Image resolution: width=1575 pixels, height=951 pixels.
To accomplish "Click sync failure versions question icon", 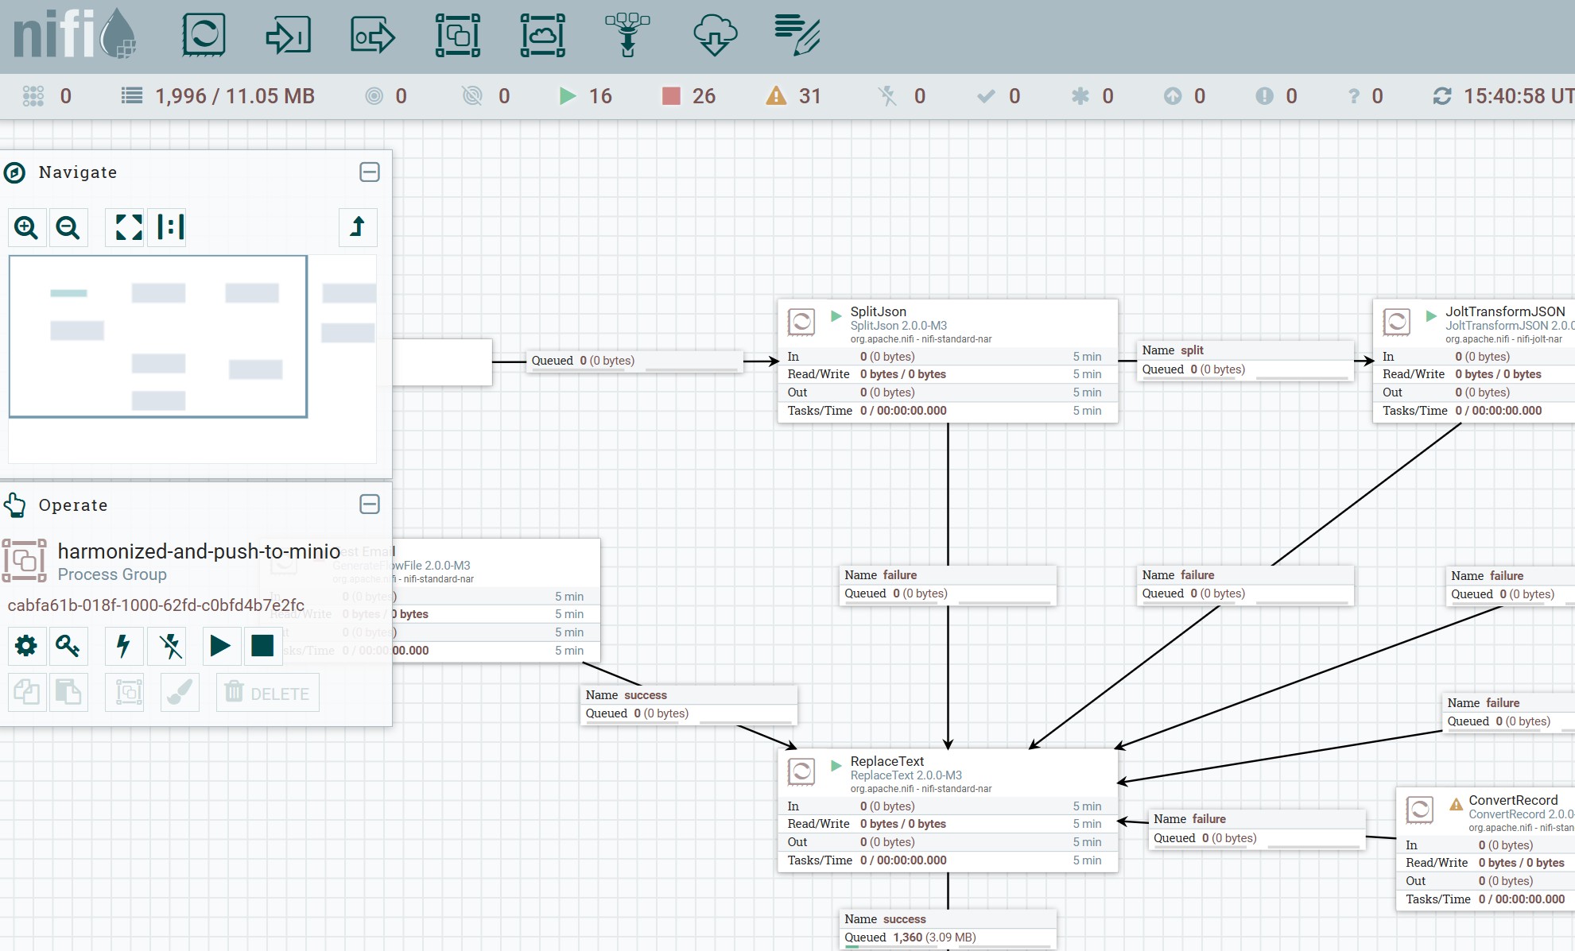I will [1354, 96].
